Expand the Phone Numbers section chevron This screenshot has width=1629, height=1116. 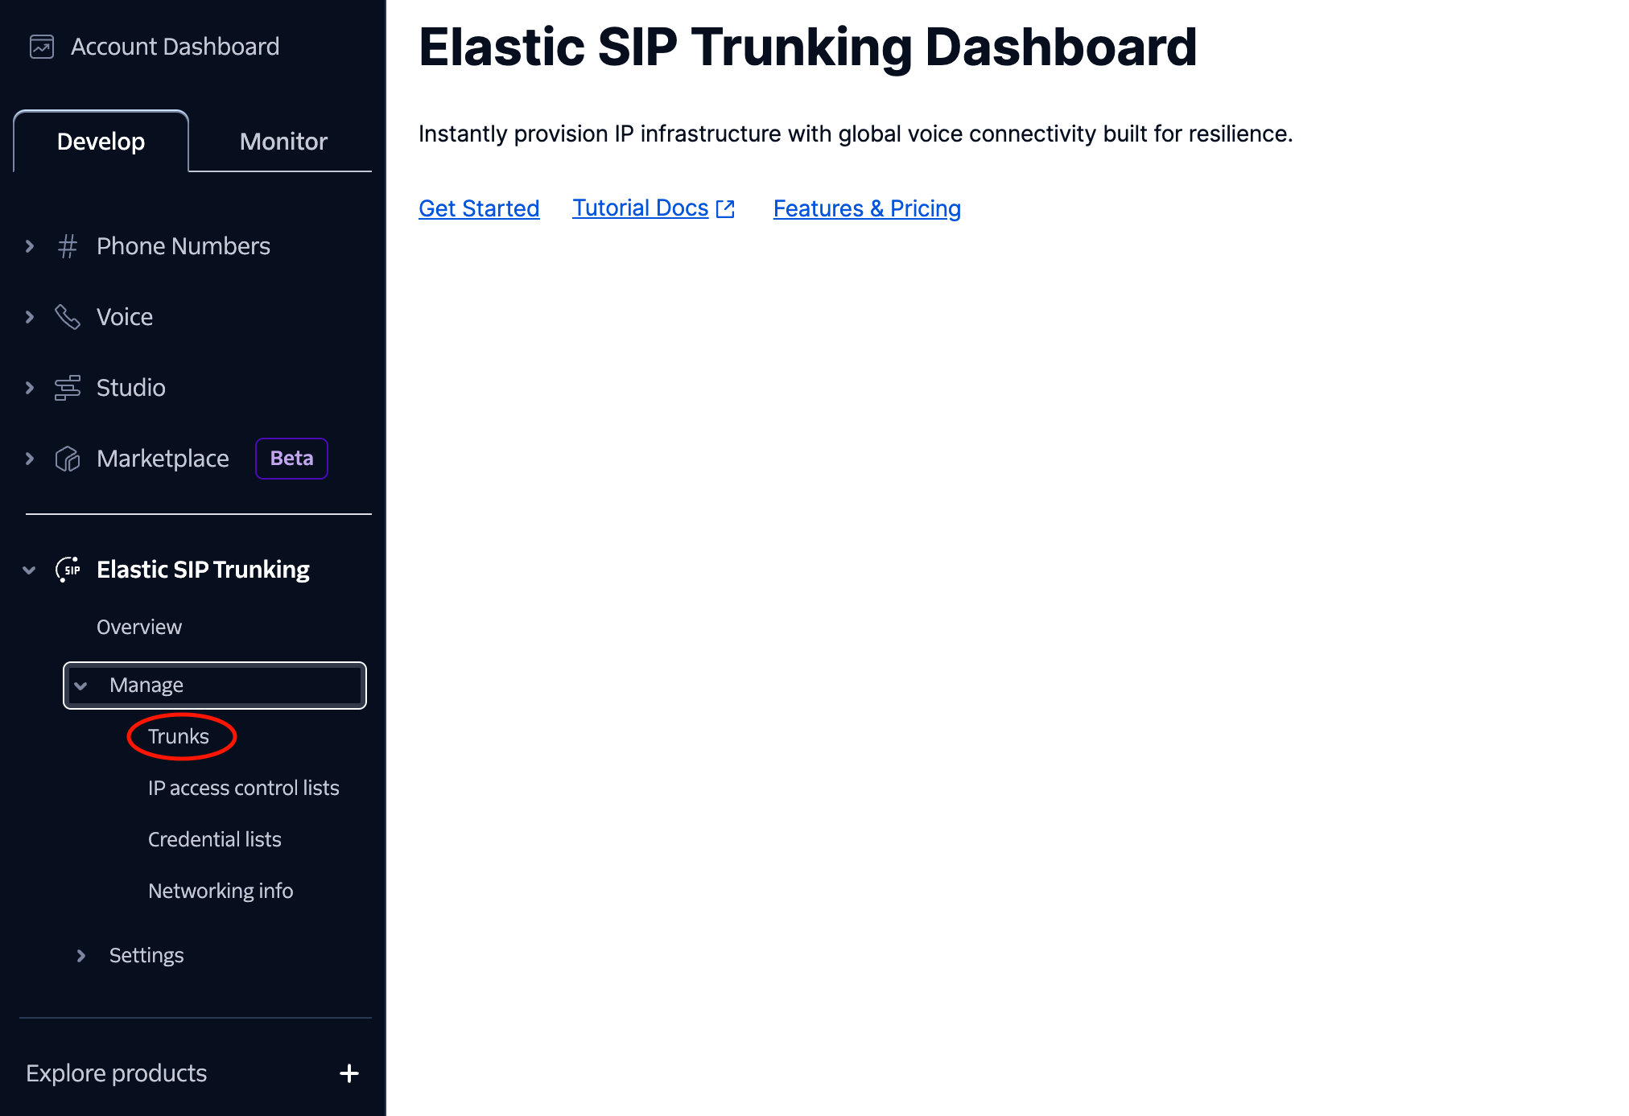(x=30, y=246)
